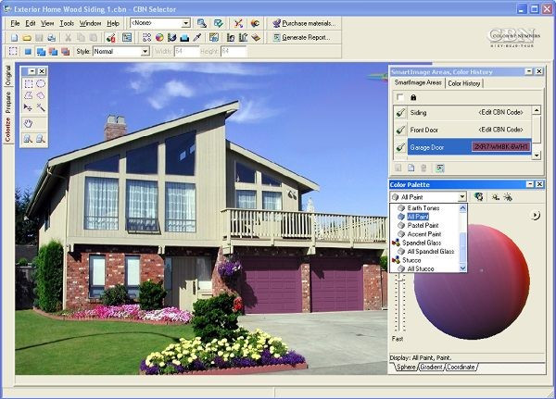Open the View menu
556x399 pixels.
point(47,23)
